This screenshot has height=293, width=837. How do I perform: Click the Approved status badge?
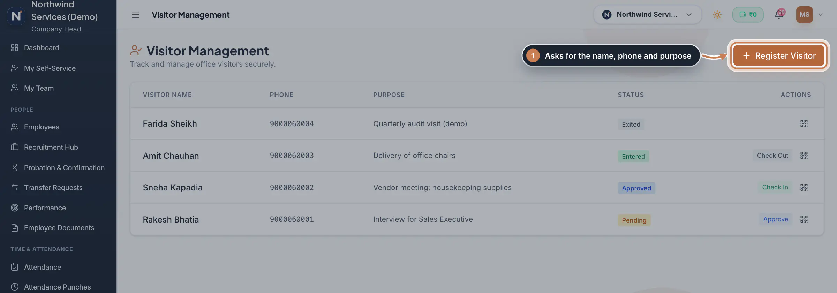pos(636,188)
